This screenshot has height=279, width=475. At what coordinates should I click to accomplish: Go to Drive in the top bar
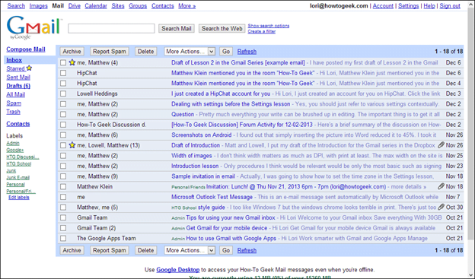pos(75,6)
